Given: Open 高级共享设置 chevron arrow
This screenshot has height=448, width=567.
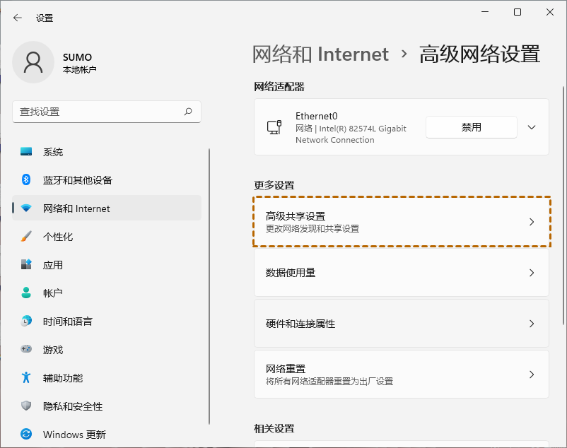Looking at the screenshot, I should pyautogui.click(x=532, y=222).
